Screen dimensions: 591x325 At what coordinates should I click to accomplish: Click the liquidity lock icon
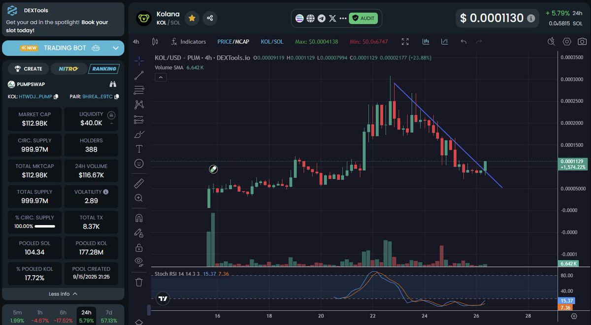111,115
